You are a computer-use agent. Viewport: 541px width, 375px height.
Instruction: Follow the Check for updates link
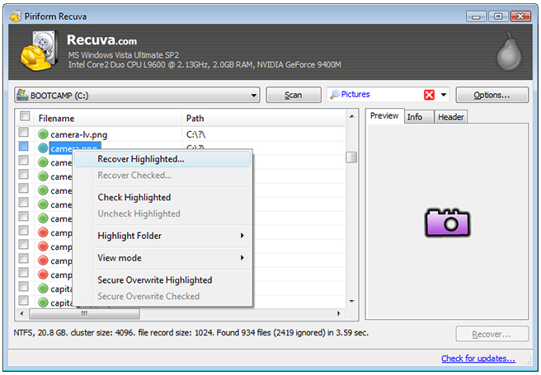click(x=477, y=359)
